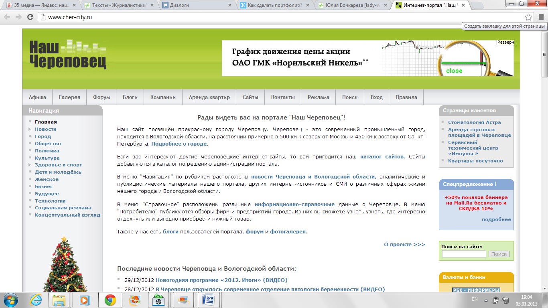Image resolution: width=548 pixels, height=308 pixels.
Task: Open Windows Media Player from the taskbar
Action: [x=84, y=300]
